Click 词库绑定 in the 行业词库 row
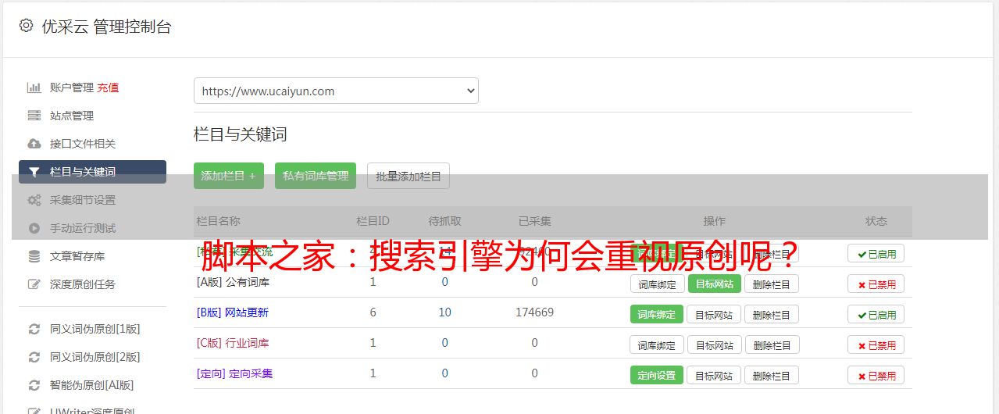Screen dimensions: 999x414 657,344
